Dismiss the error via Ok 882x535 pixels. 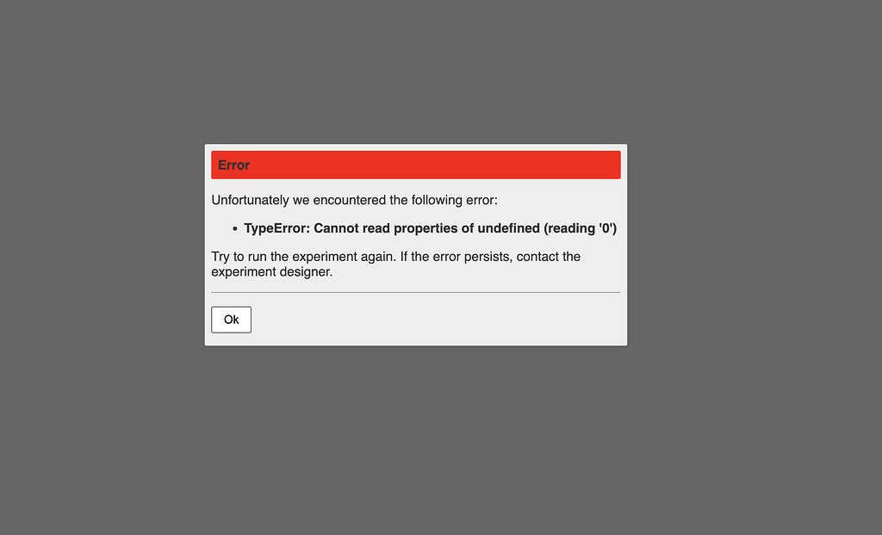[231, 320]
